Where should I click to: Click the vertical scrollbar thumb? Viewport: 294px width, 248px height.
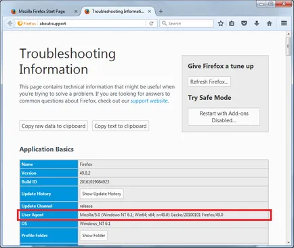[x=289, y=46]
